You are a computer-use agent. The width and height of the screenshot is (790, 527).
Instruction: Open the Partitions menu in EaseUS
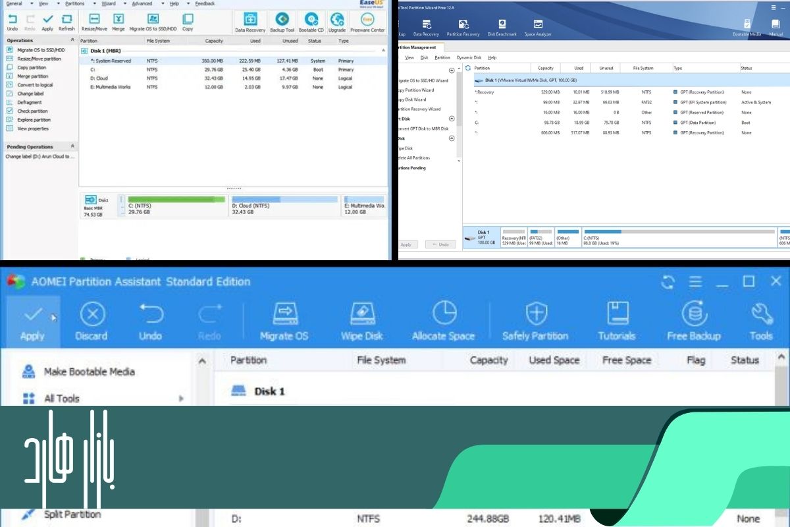click(x=74, y=3)
